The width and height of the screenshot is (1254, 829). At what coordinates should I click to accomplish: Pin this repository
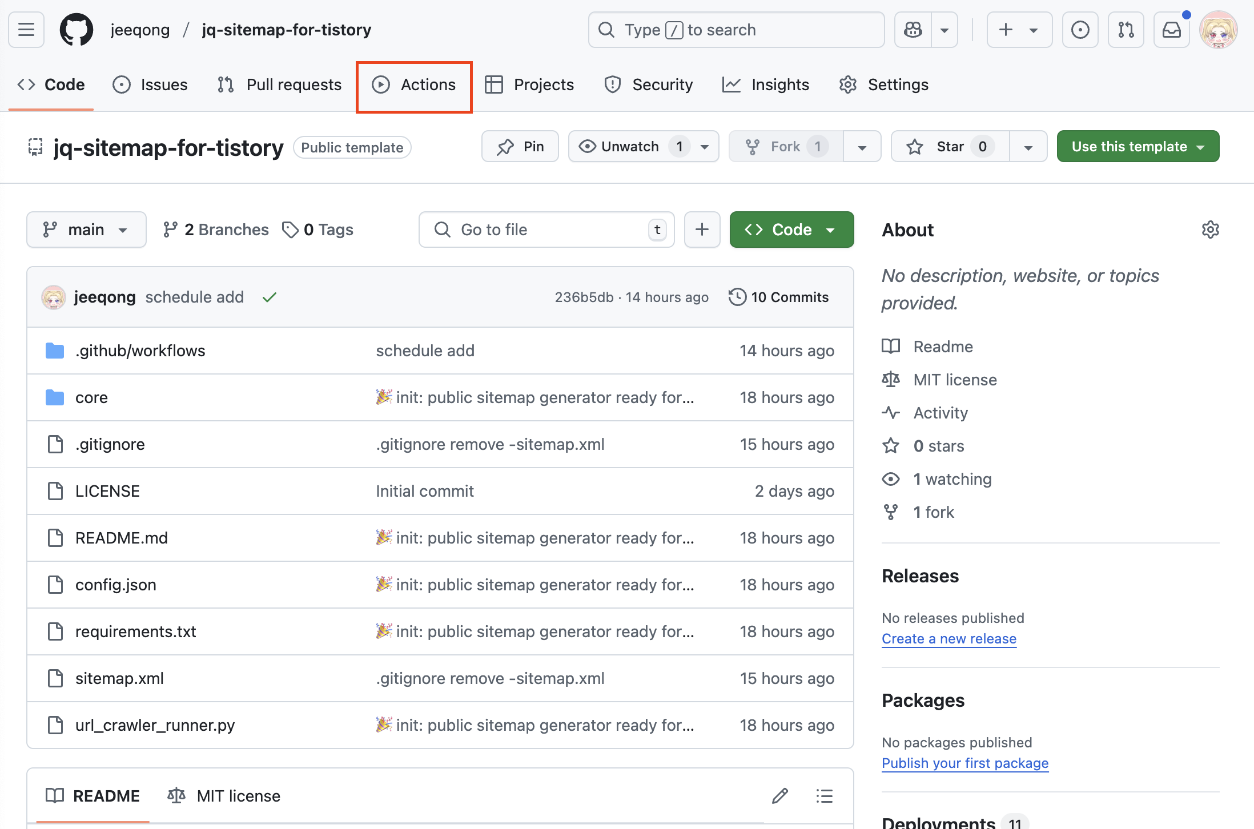(x=520, y=147)
